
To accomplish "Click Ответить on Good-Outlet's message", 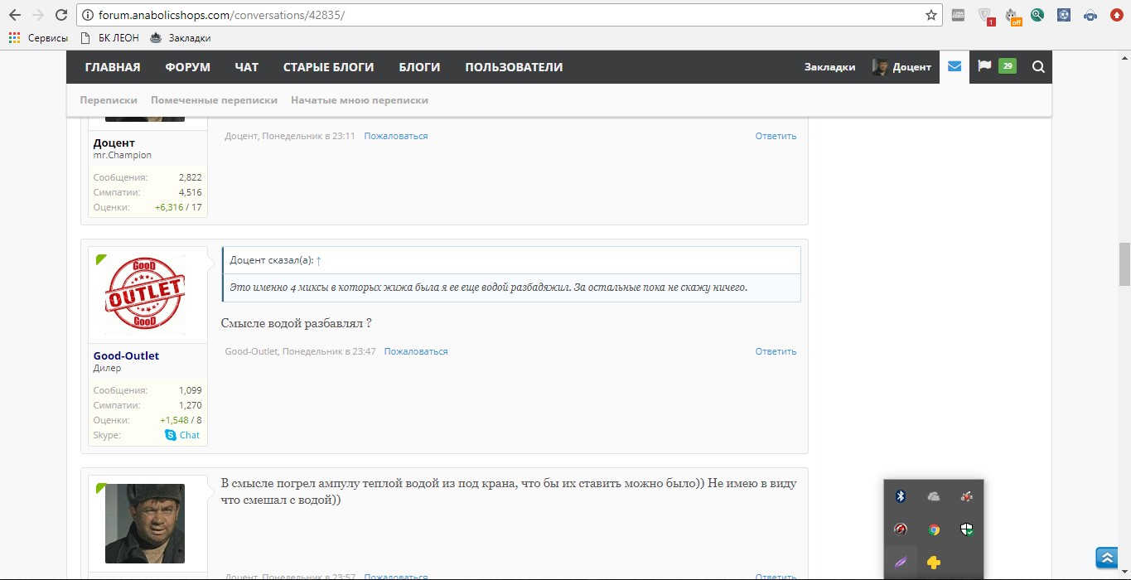I will pos(776,351).
